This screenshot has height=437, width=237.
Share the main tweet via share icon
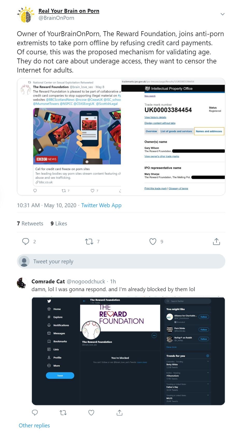(216, 242)
